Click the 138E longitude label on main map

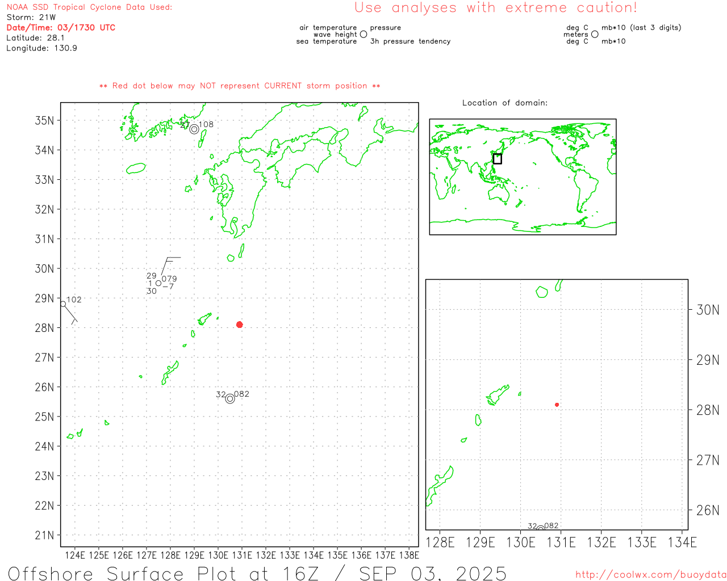pyautogui.click(x=409, y=555)
